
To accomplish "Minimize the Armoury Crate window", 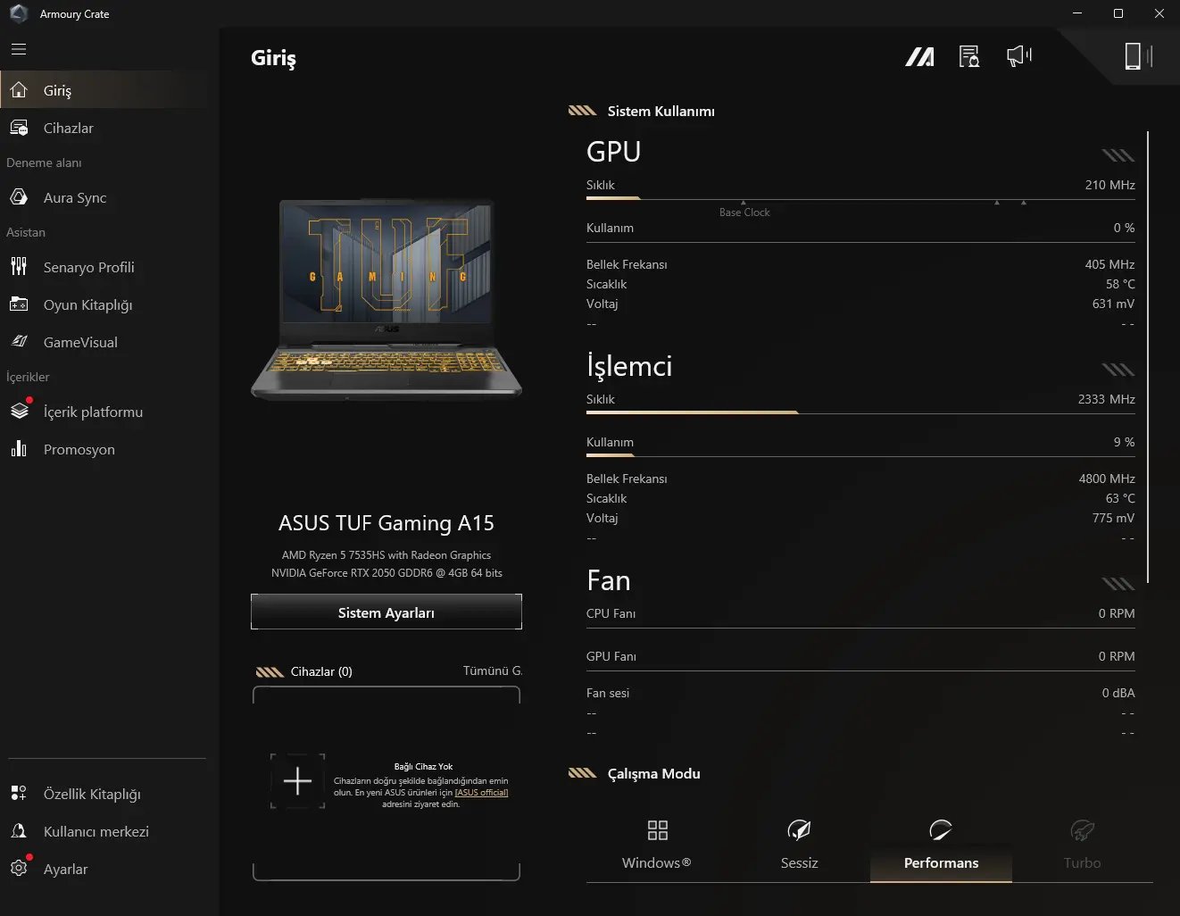I will [1077, 13].
